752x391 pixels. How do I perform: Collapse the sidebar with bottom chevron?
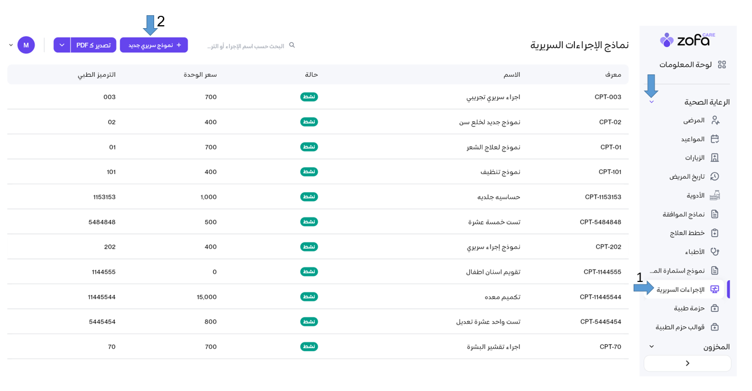(x=687, y=363)
